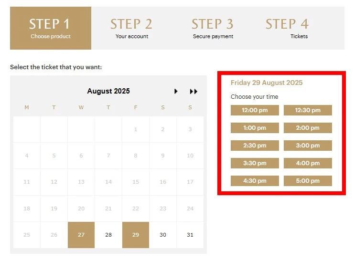
Task: Select August 27 on the calendar
Action: 81,235
